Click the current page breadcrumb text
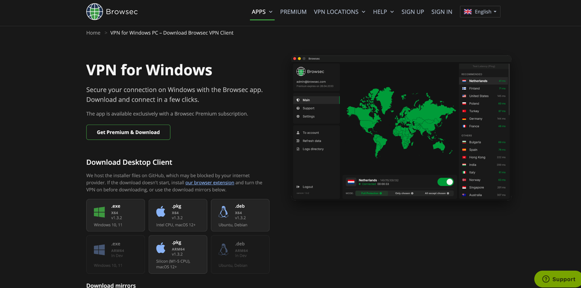 tap(172, 32)
